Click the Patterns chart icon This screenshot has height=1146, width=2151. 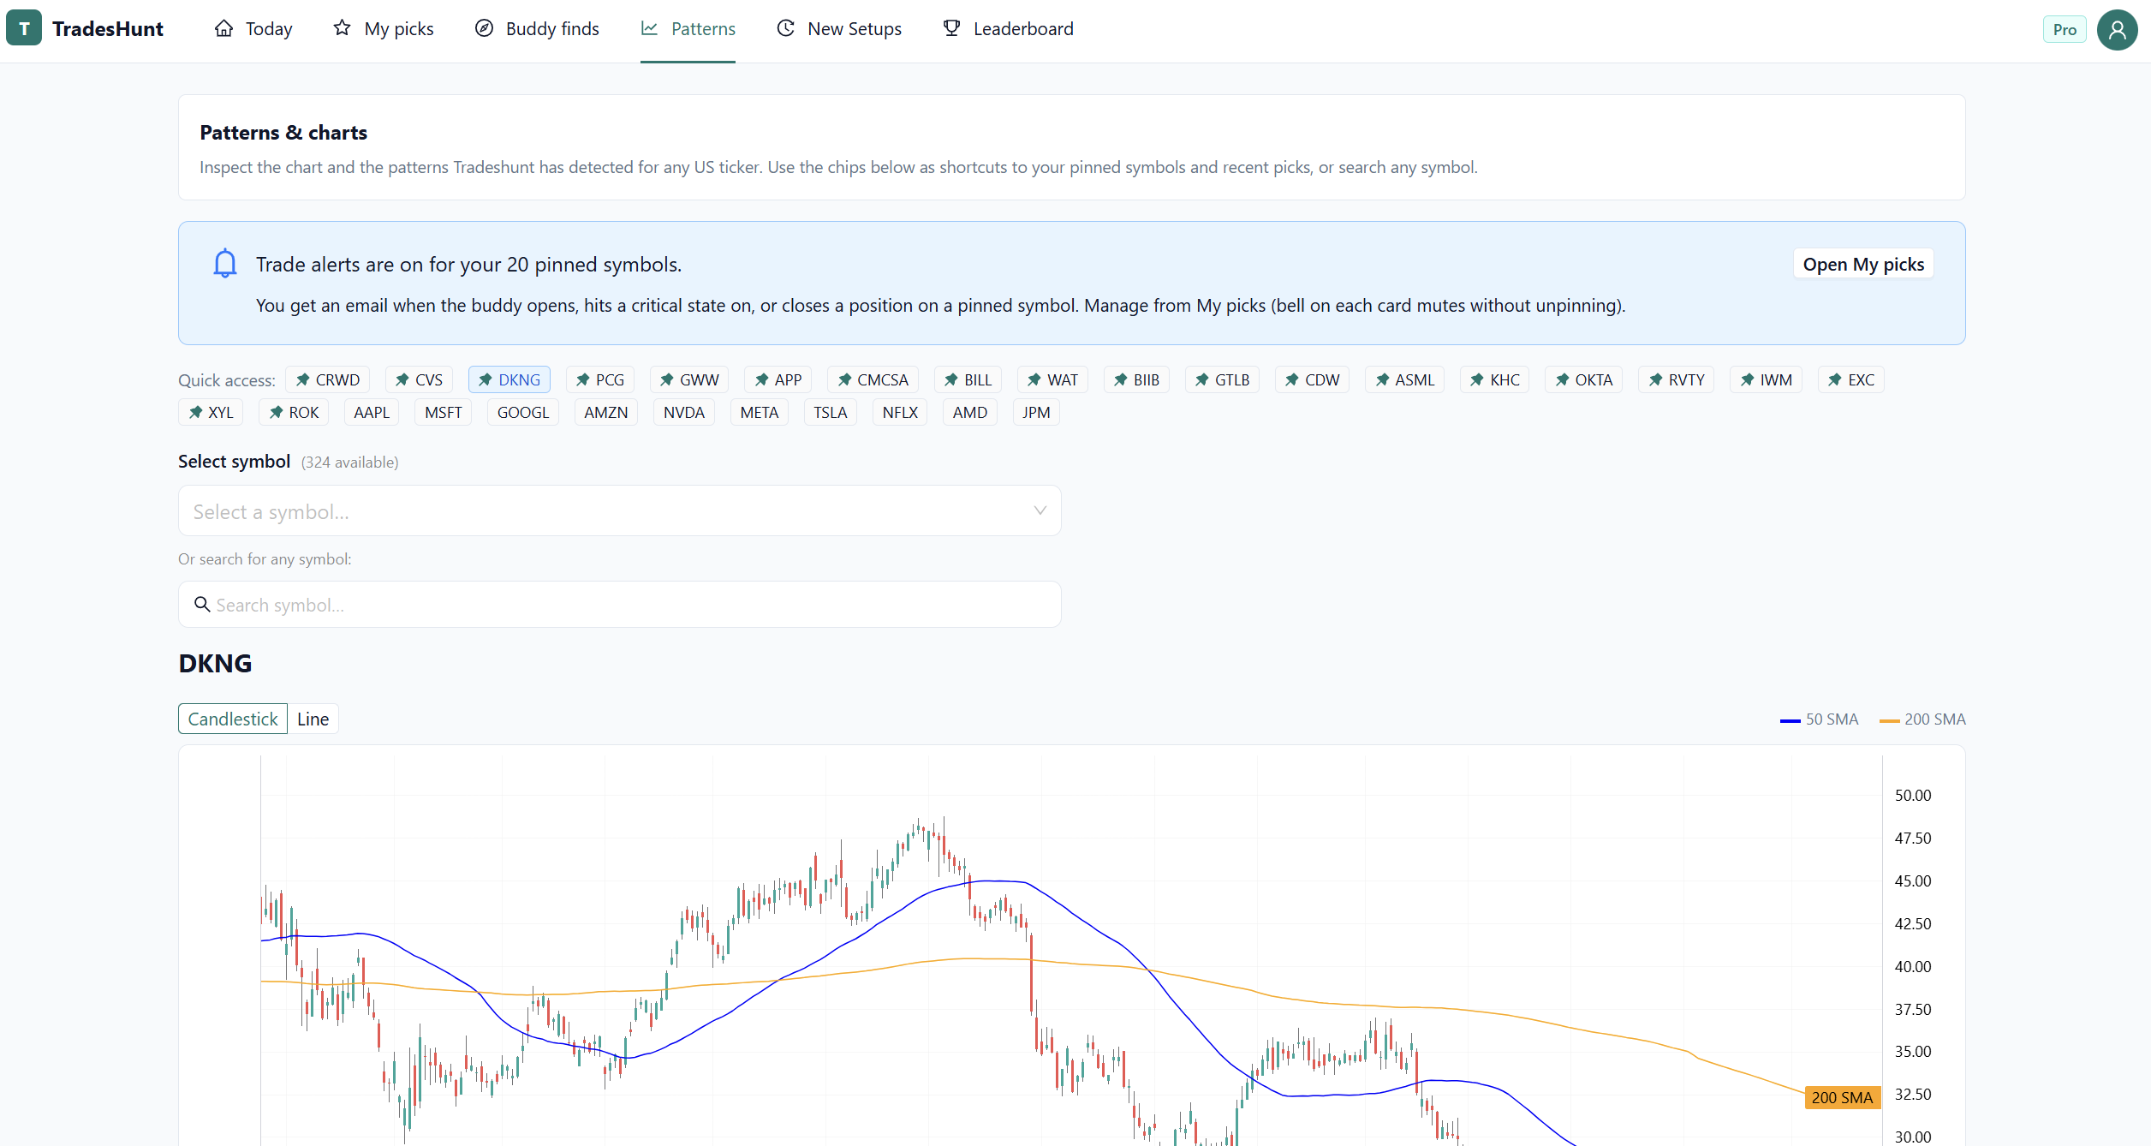coord(650,28)
